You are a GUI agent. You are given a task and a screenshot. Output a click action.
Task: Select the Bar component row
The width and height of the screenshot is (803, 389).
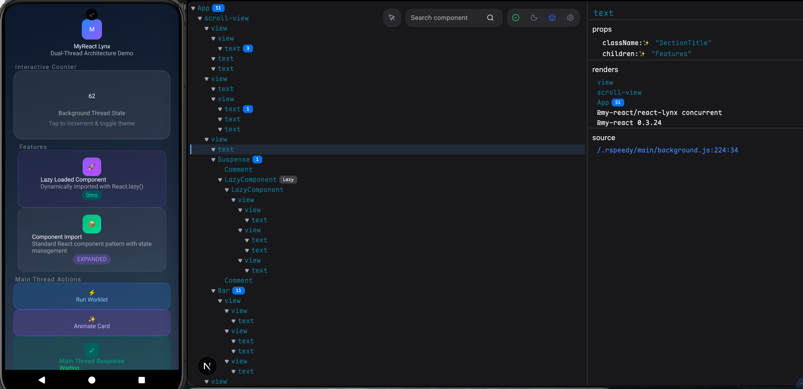[387, 291]
